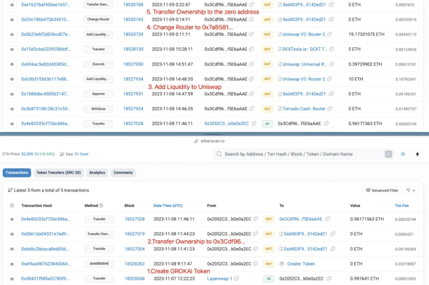Click the Method column help icon
This screenshot has width=429, height=285.
click(x=101, y=205)
